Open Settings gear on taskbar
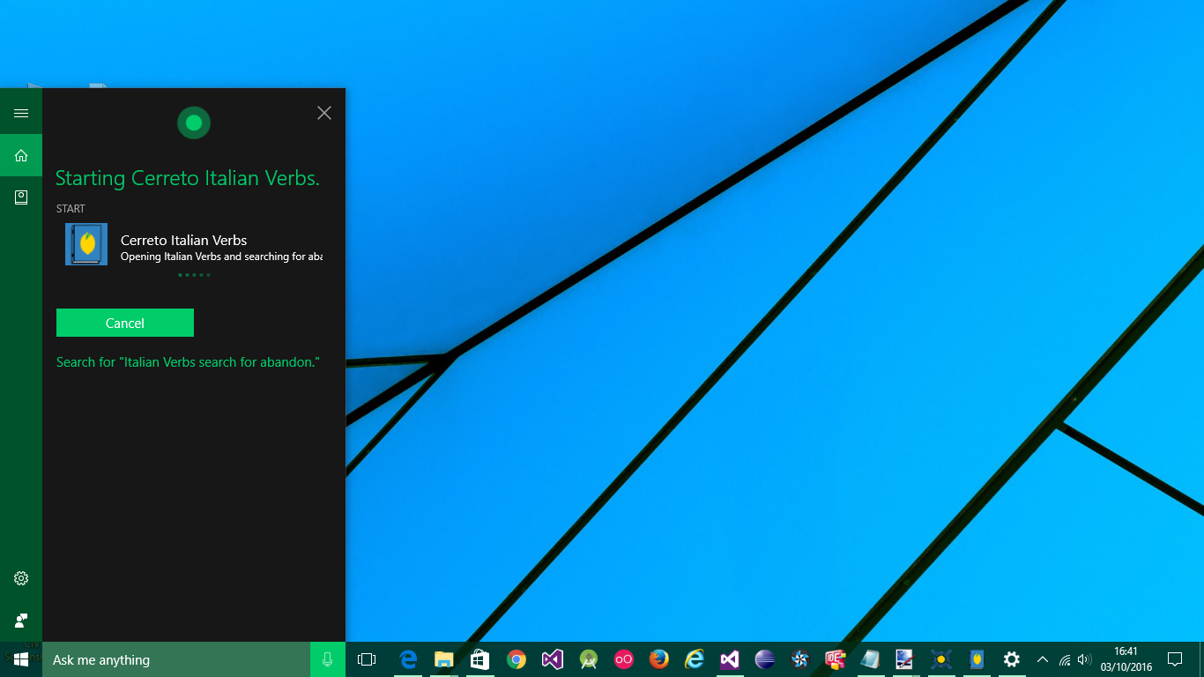The image size is (1204, 677). 1012,659
